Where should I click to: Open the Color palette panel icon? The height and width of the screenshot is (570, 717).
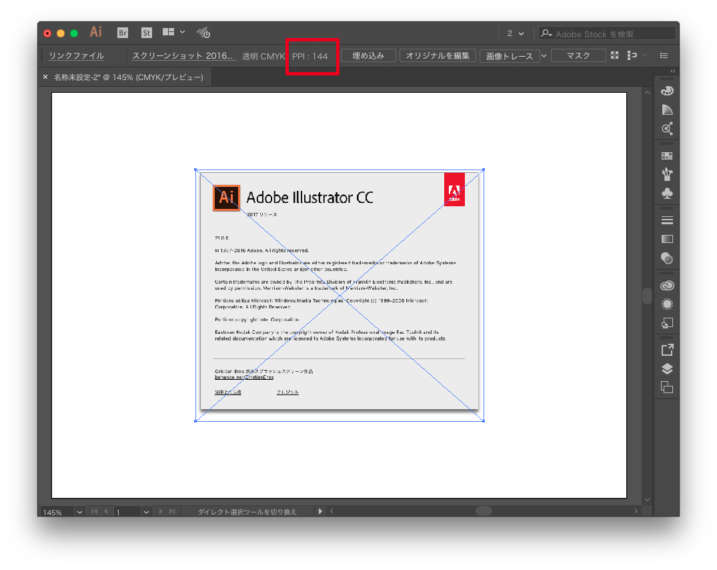[667, 91]
